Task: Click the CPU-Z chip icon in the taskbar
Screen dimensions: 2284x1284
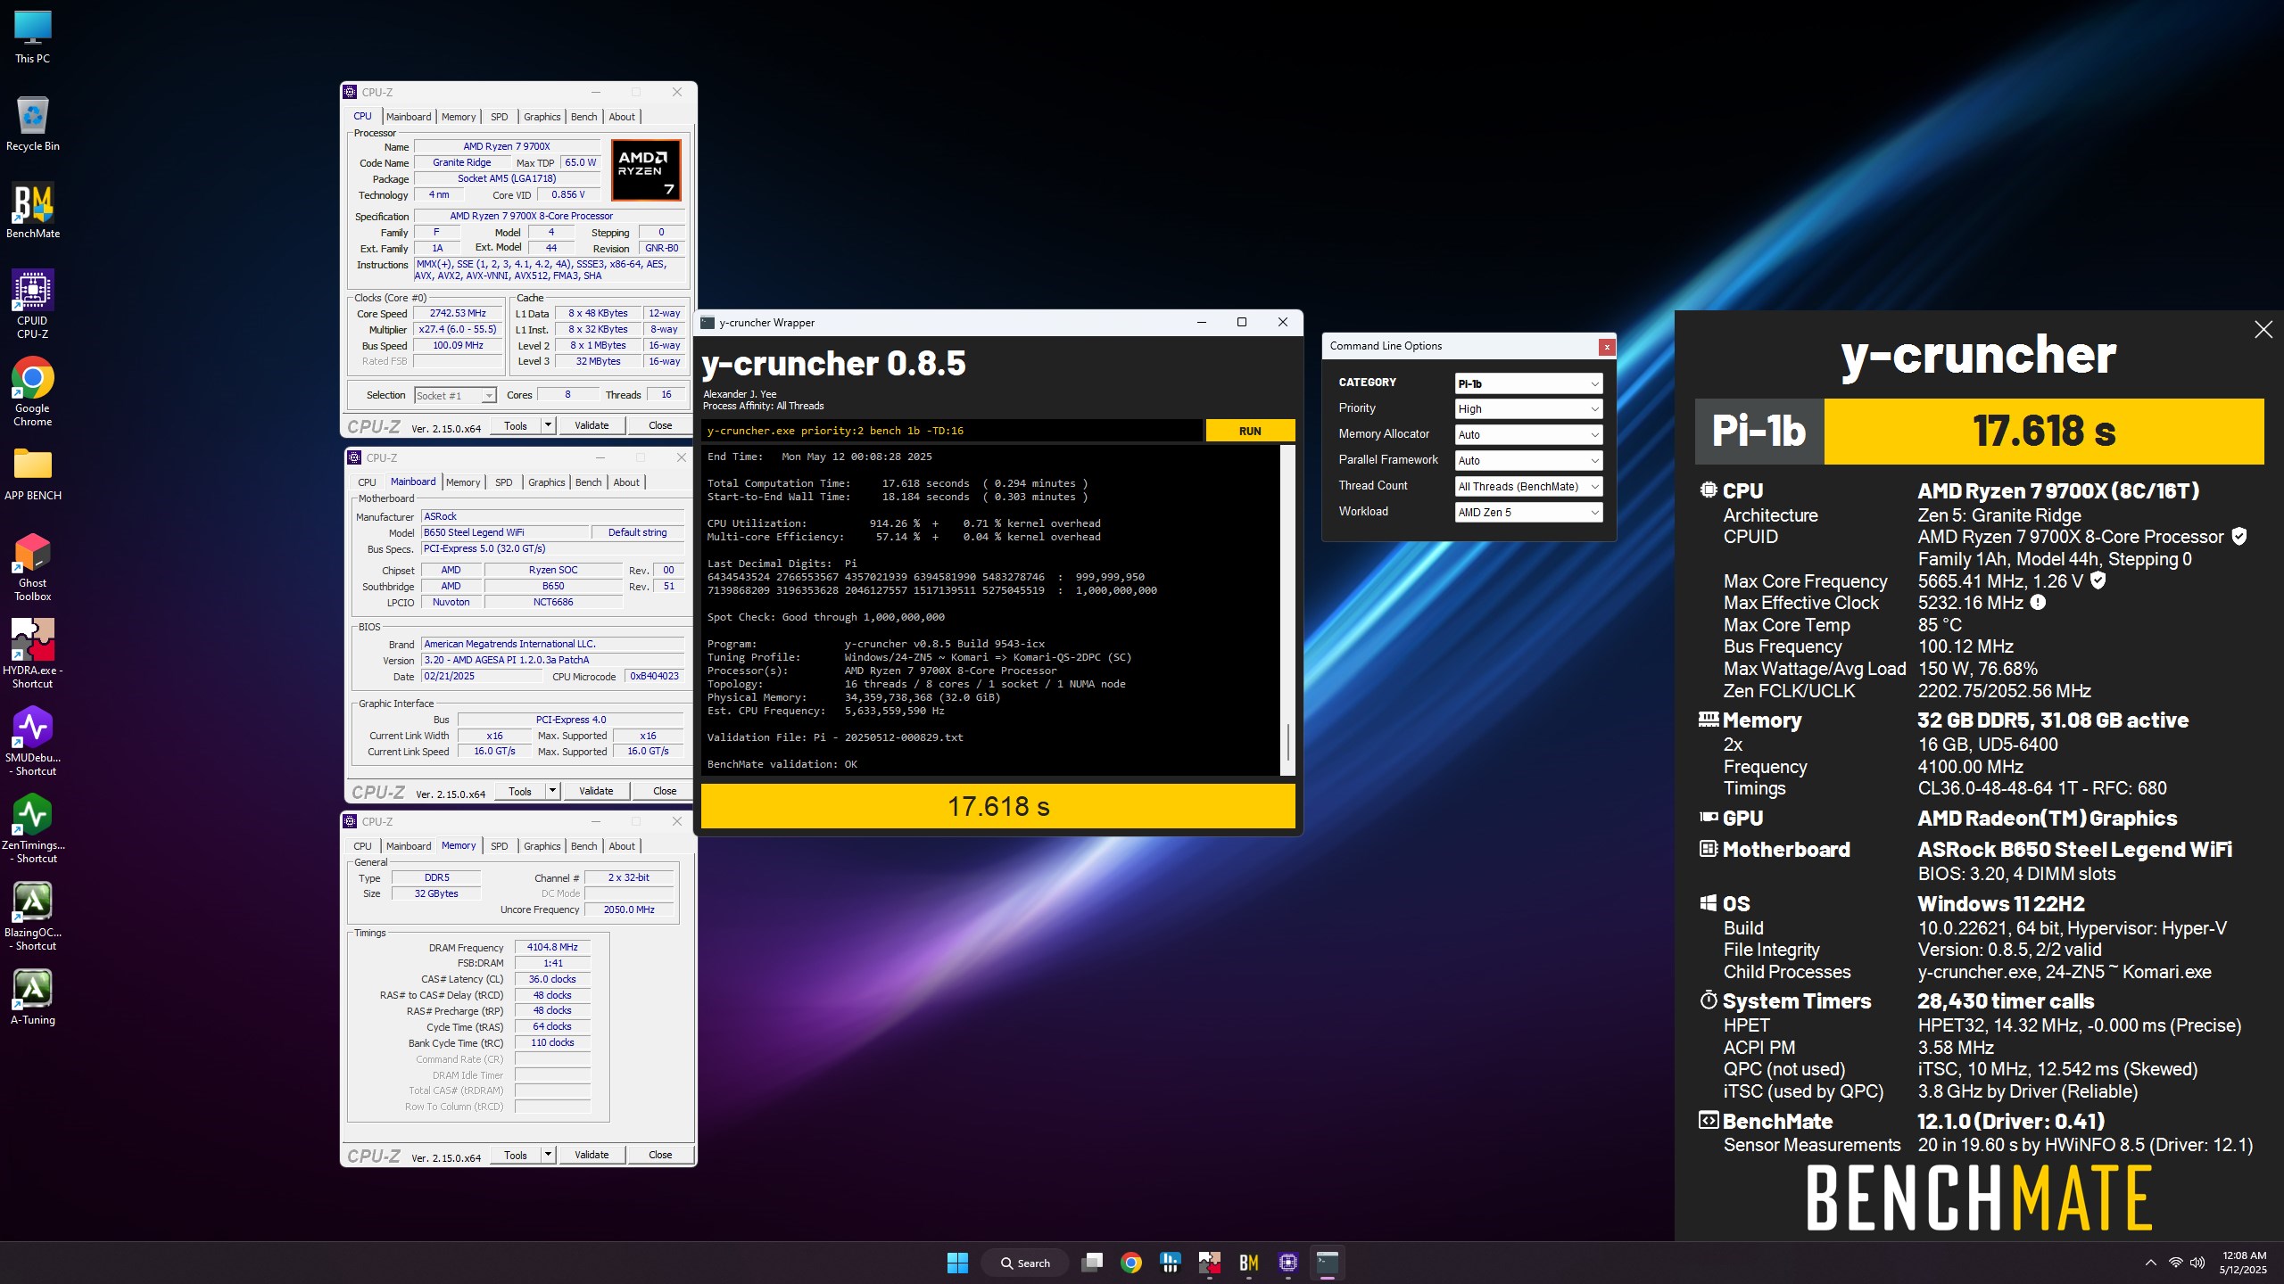Action: pos(1287,1263)
